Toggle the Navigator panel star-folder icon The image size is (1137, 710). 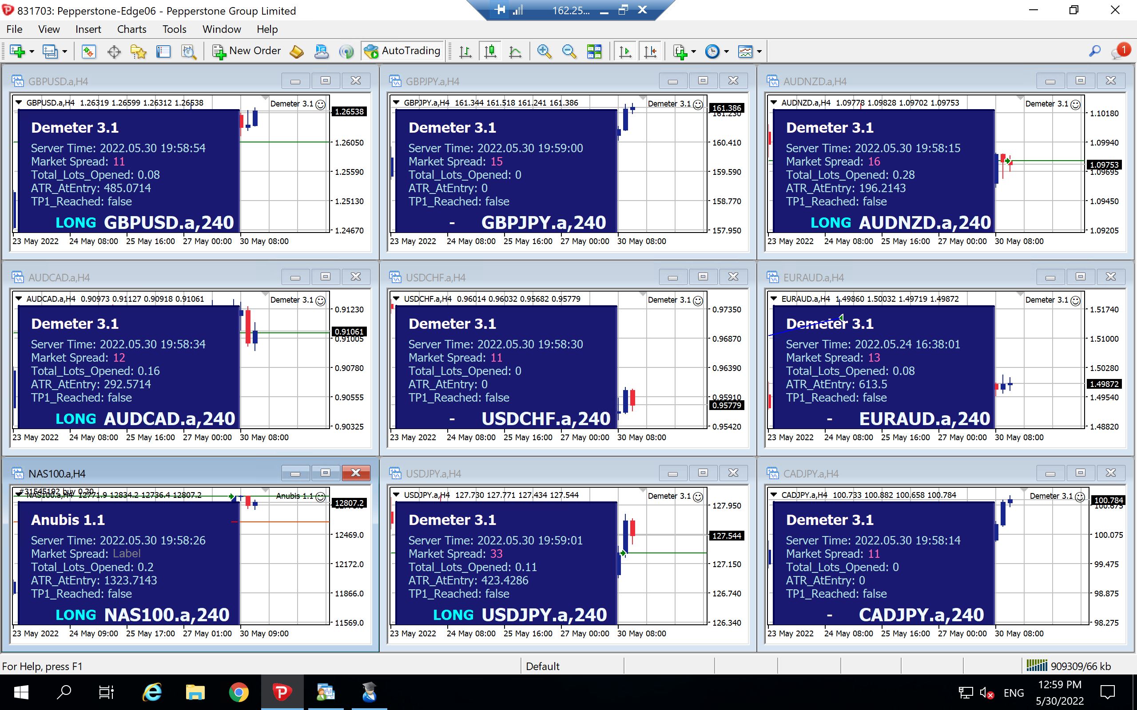139,51
